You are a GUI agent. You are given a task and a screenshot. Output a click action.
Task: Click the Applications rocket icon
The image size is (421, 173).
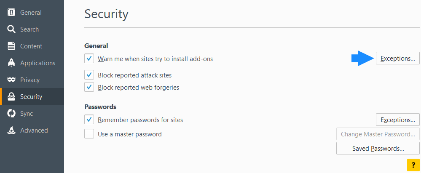pyautogui.click(x=11, y=63)
